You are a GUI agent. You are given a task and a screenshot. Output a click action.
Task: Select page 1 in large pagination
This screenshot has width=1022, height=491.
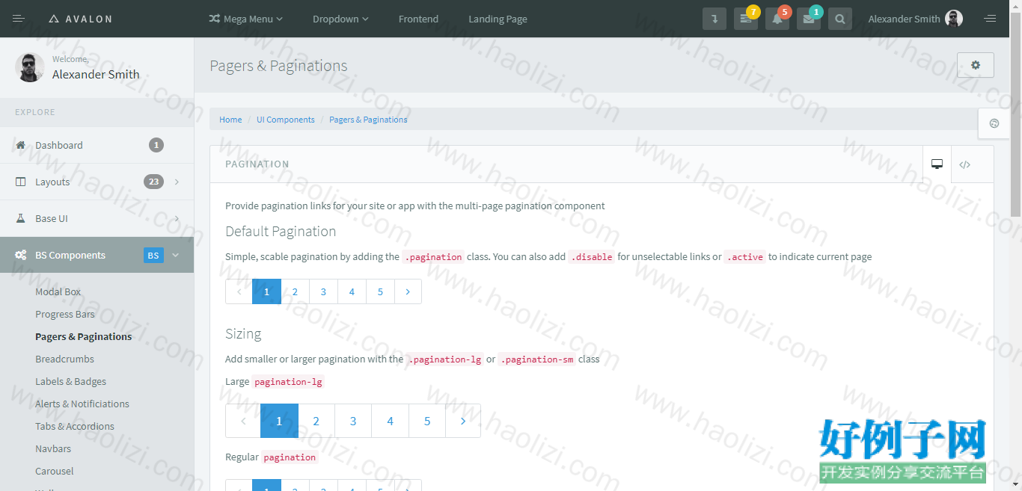pos(279,421)
